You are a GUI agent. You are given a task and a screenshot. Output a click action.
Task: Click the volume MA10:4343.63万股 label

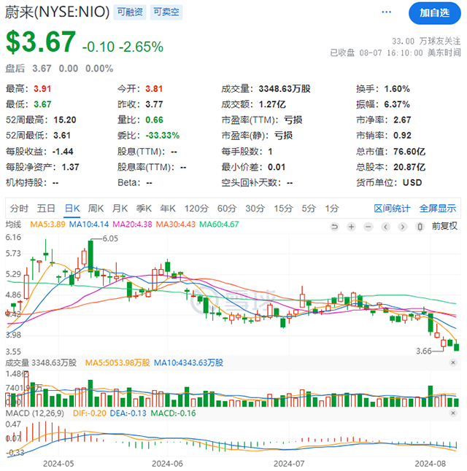[x=188, y=363]
